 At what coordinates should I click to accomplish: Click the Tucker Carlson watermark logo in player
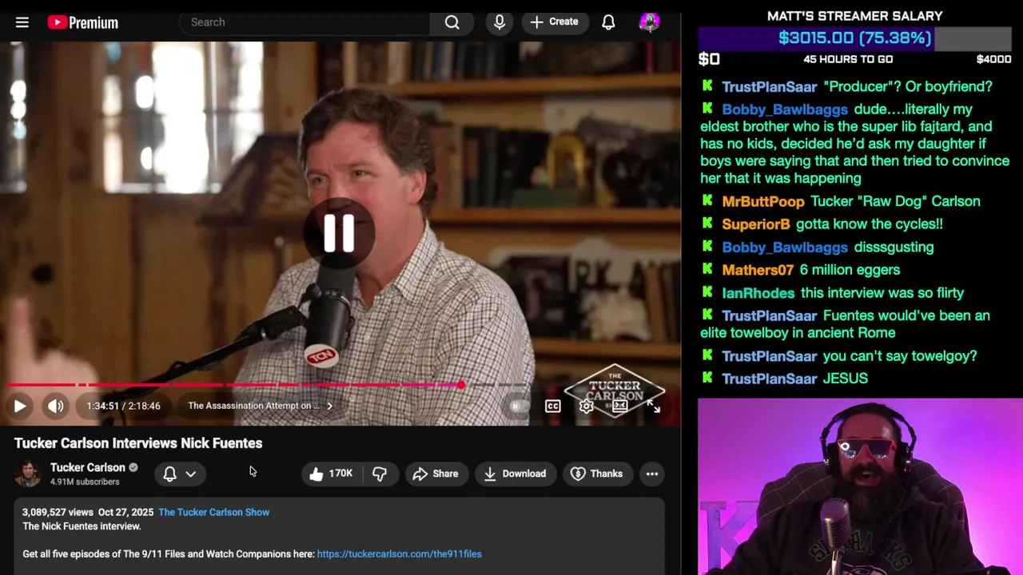615,391
